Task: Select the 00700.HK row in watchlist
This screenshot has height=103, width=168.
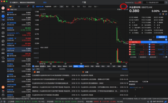Action: [x=19, y=55]
